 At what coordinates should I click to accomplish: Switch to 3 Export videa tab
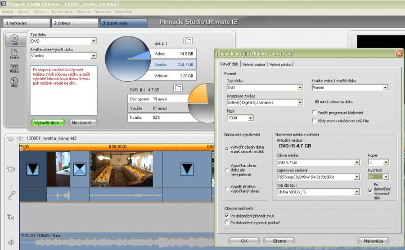(x=123, y=23)
